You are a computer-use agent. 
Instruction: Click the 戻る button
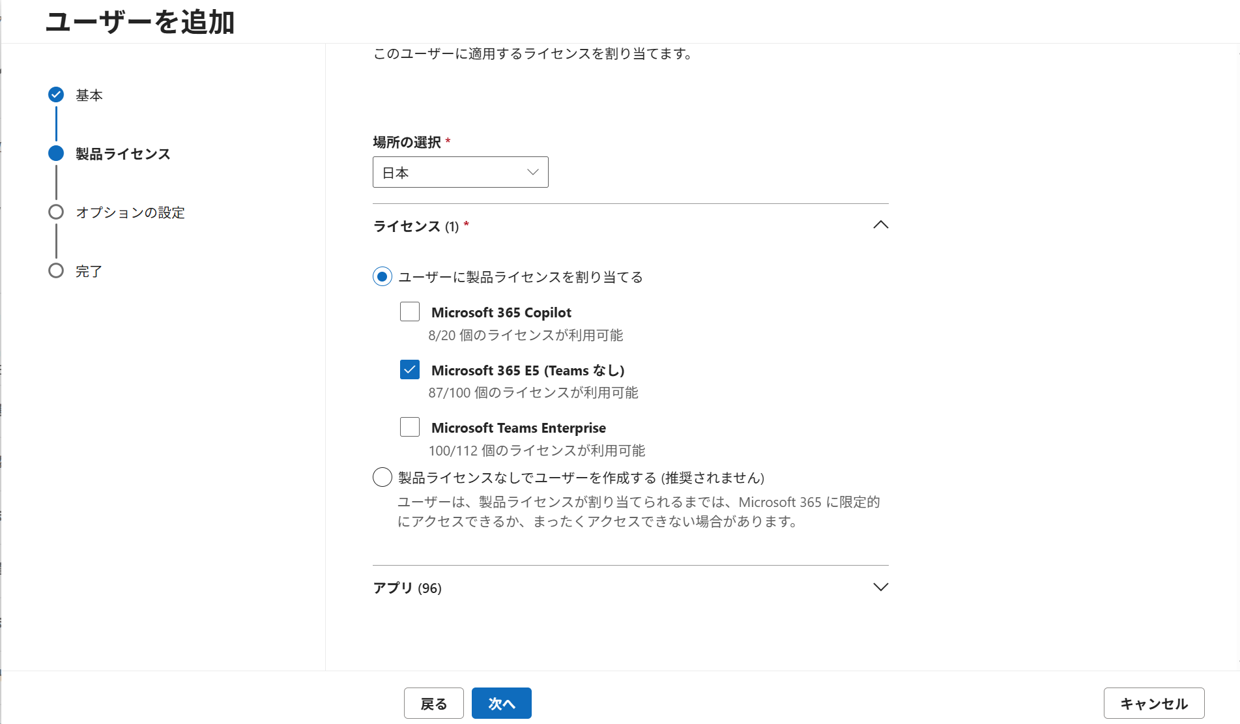click(x=434, y=703)
